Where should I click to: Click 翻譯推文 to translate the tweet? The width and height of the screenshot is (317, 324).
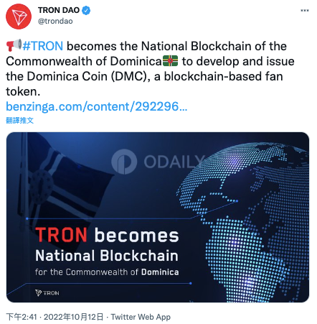click(19, 120)
